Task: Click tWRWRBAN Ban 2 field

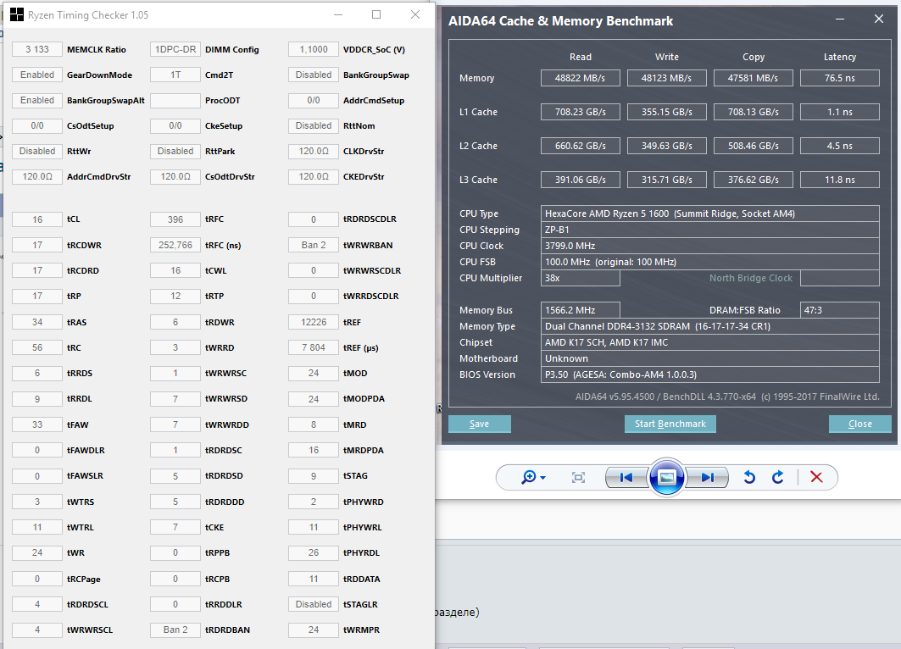Action: pyautogui.click(x=314, y=245)
